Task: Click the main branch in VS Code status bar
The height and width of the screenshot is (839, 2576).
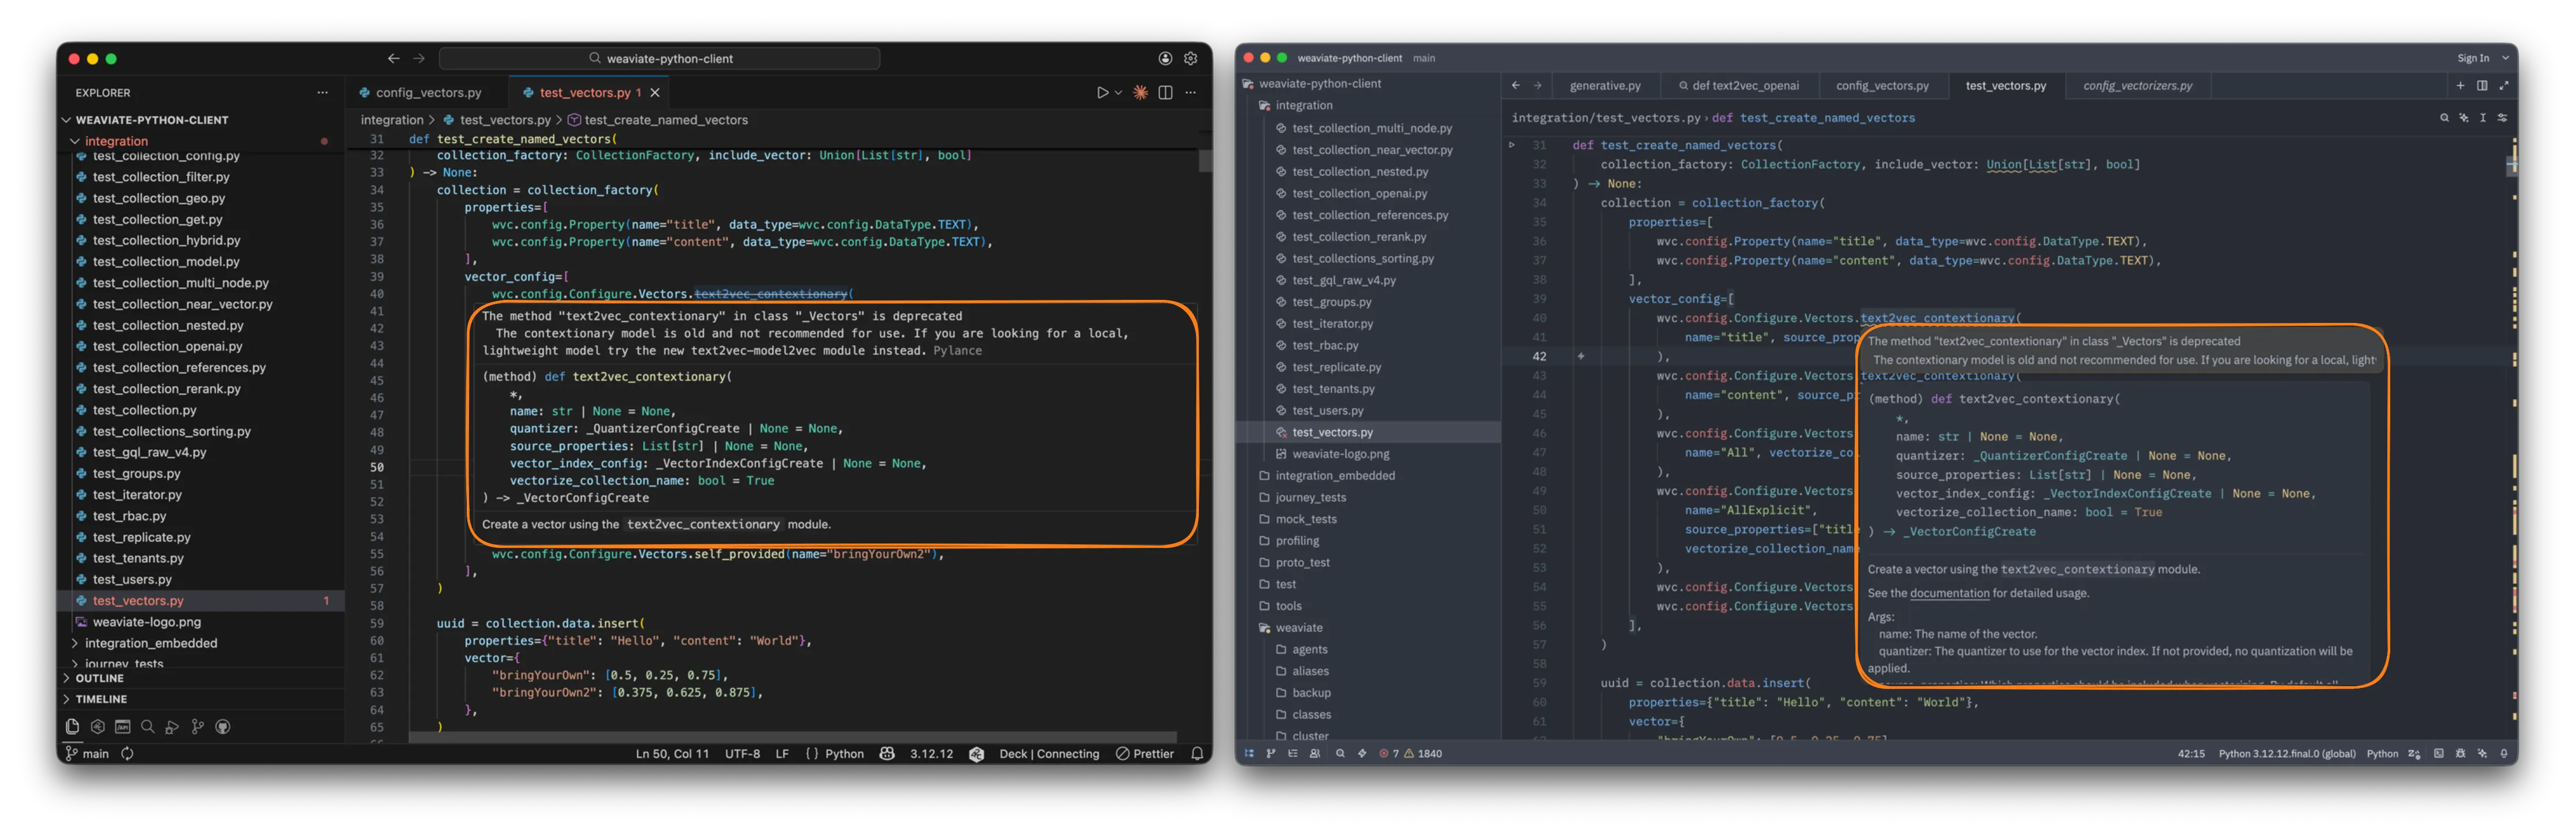Action: click(88, 754)
